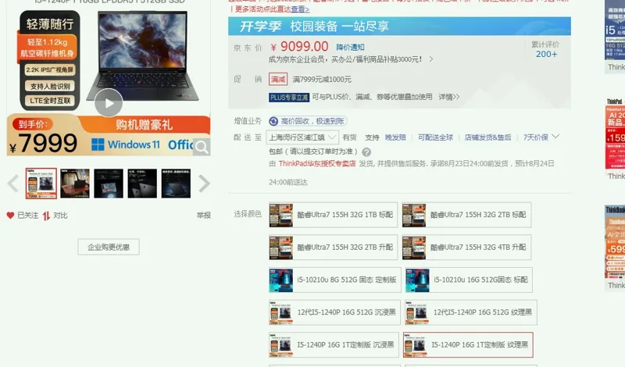Image resolution: width=625 pixels, height=367 pixels.
Task: Select the fourth product thumbnail
Action: [142, 183]
